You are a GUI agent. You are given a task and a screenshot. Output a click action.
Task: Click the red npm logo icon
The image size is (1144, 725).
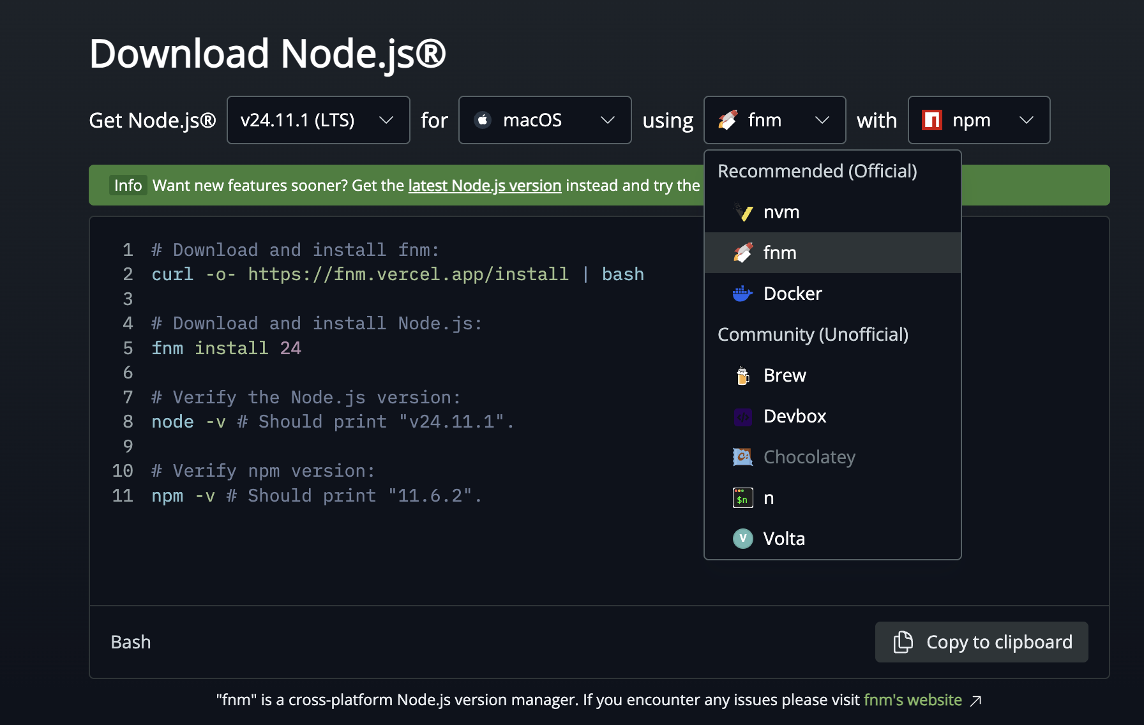932,120
